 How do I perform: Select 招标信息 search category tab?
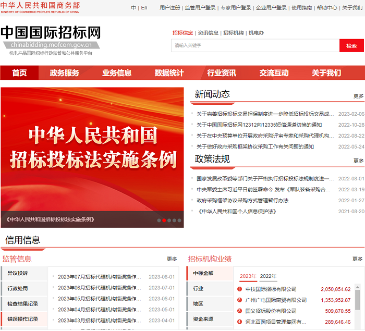[x=182, y=33]
